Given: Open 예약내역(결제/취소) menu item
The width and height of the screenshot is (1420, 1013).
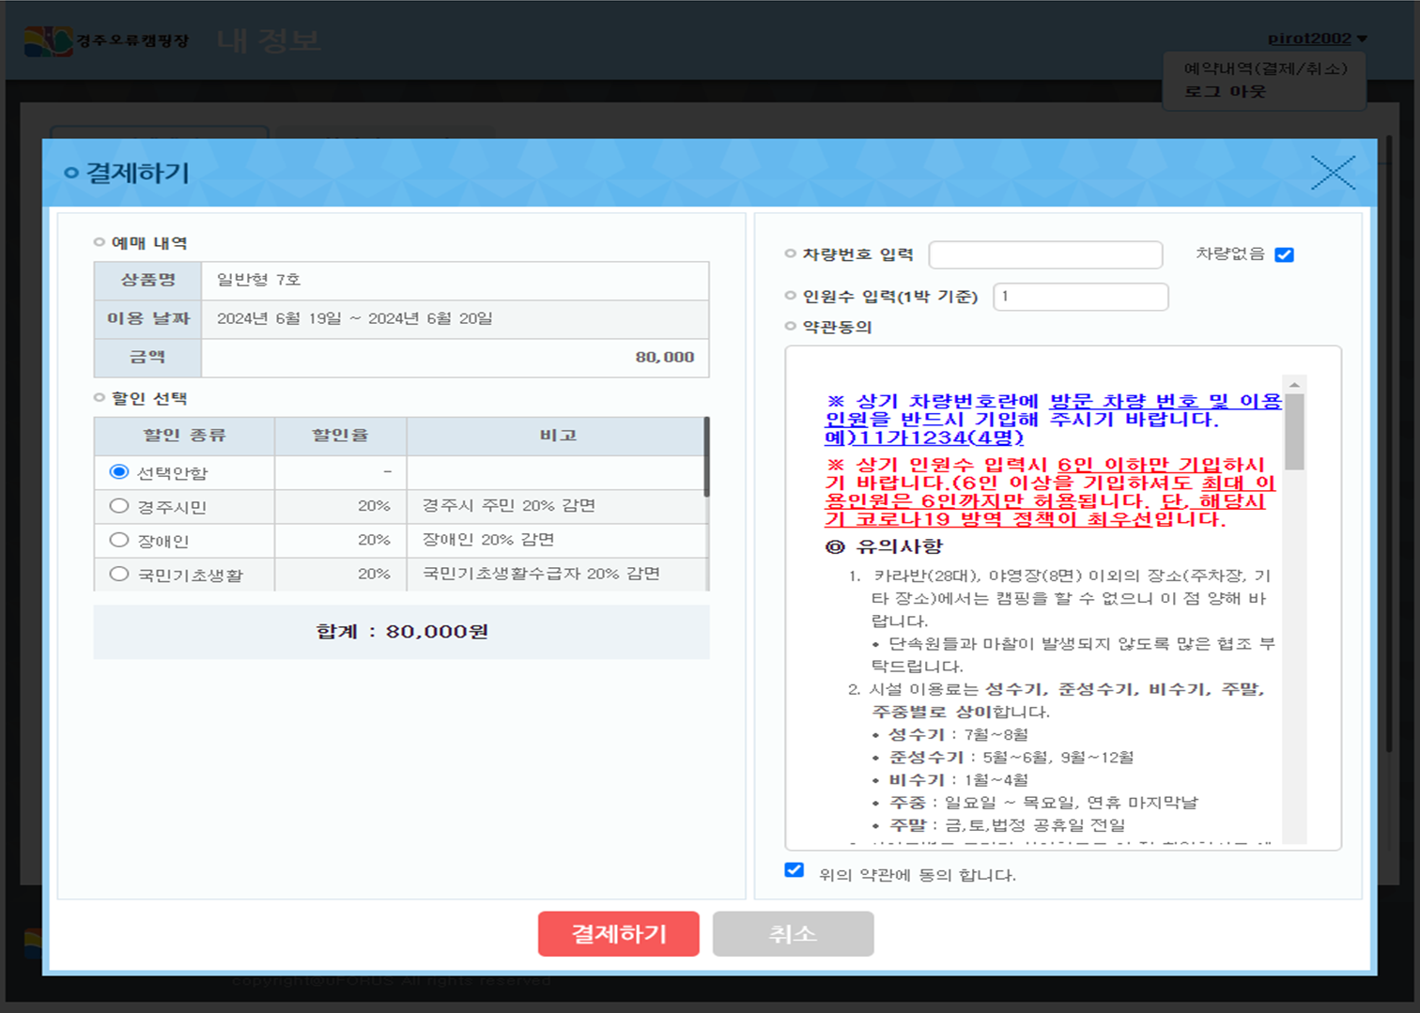Looking at the screenshot, I should 1264,69.
